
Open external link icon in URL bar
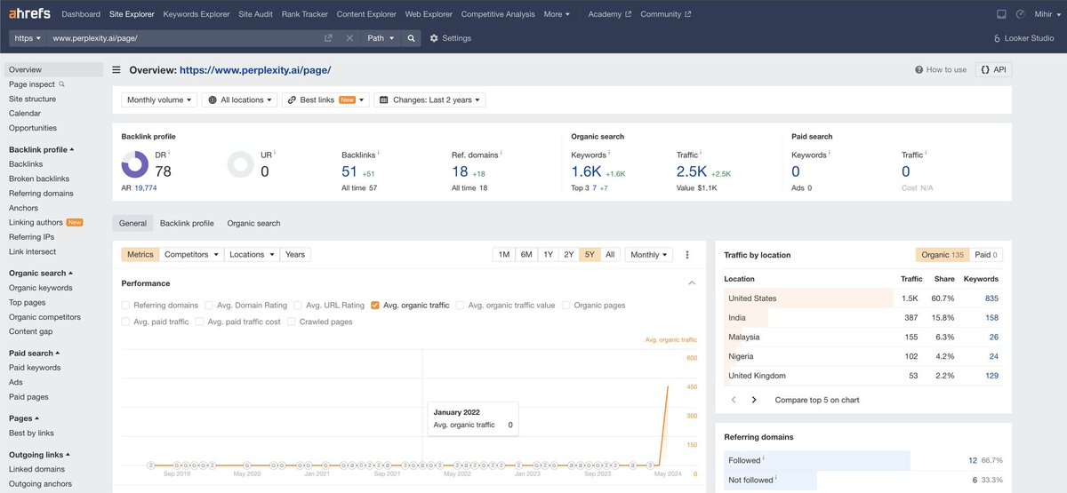(328, 38)
